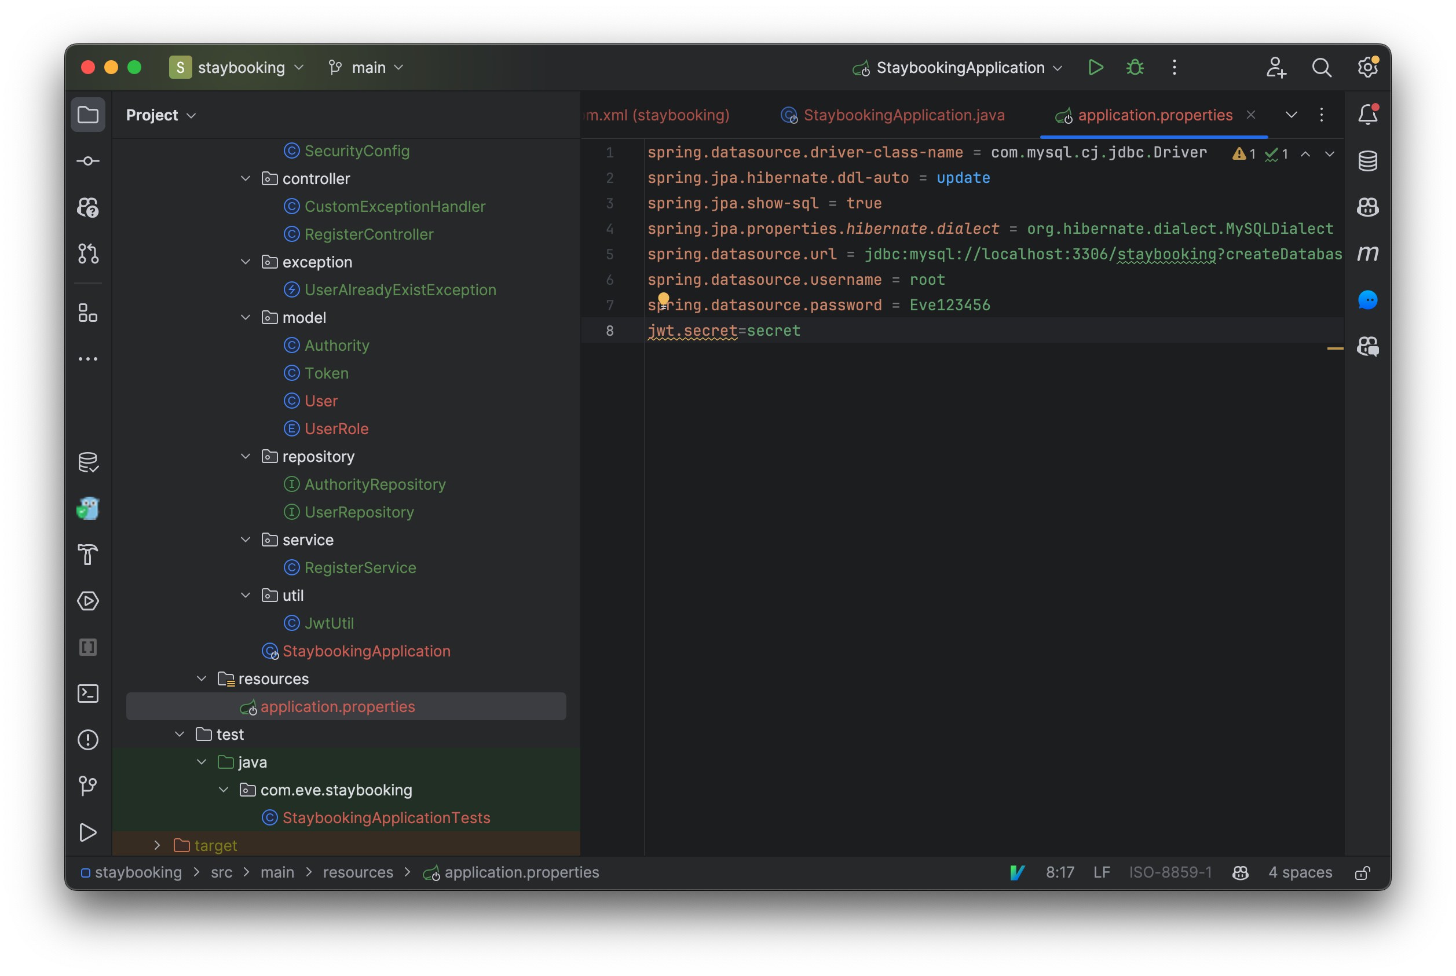This screenshot has height=976, width=1456.
Task: Open the Database tool window on the right
Action: pos(1367,160)
